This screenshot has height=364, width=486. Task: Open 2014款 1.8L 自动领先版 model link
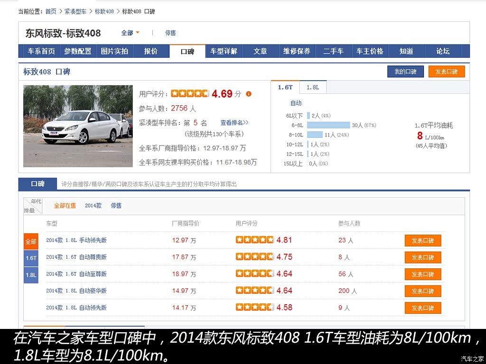pos(76,308)
